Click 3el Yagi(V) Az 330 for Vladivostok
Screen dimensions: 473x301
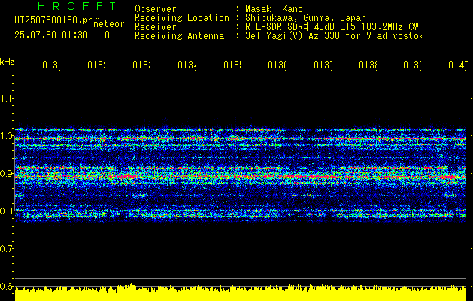[x=335, y=36]
